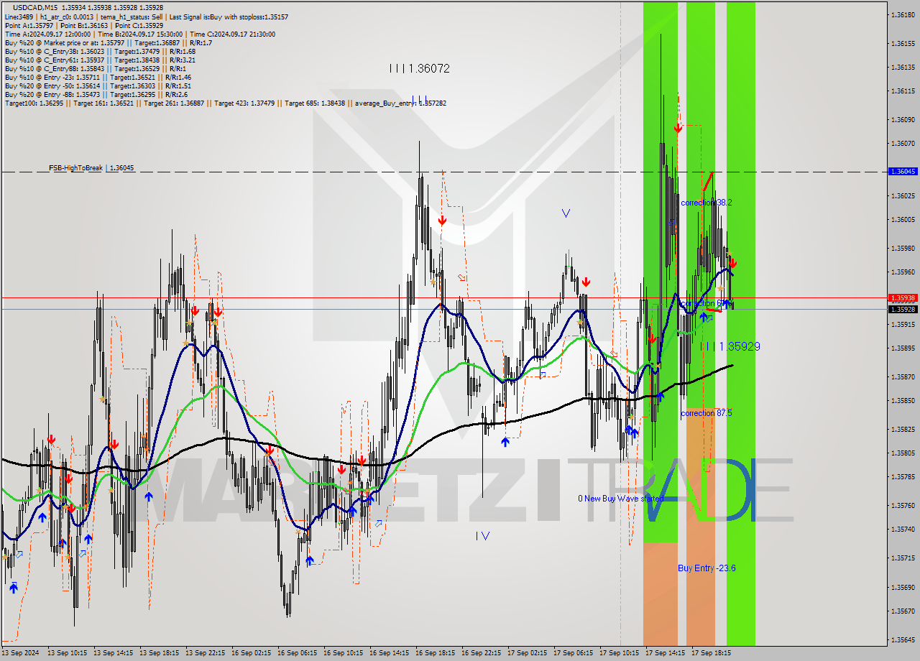The image size is (920, 661).
Task: Click the '0 New Buy Wave started' label
Action: coord(621,498)
